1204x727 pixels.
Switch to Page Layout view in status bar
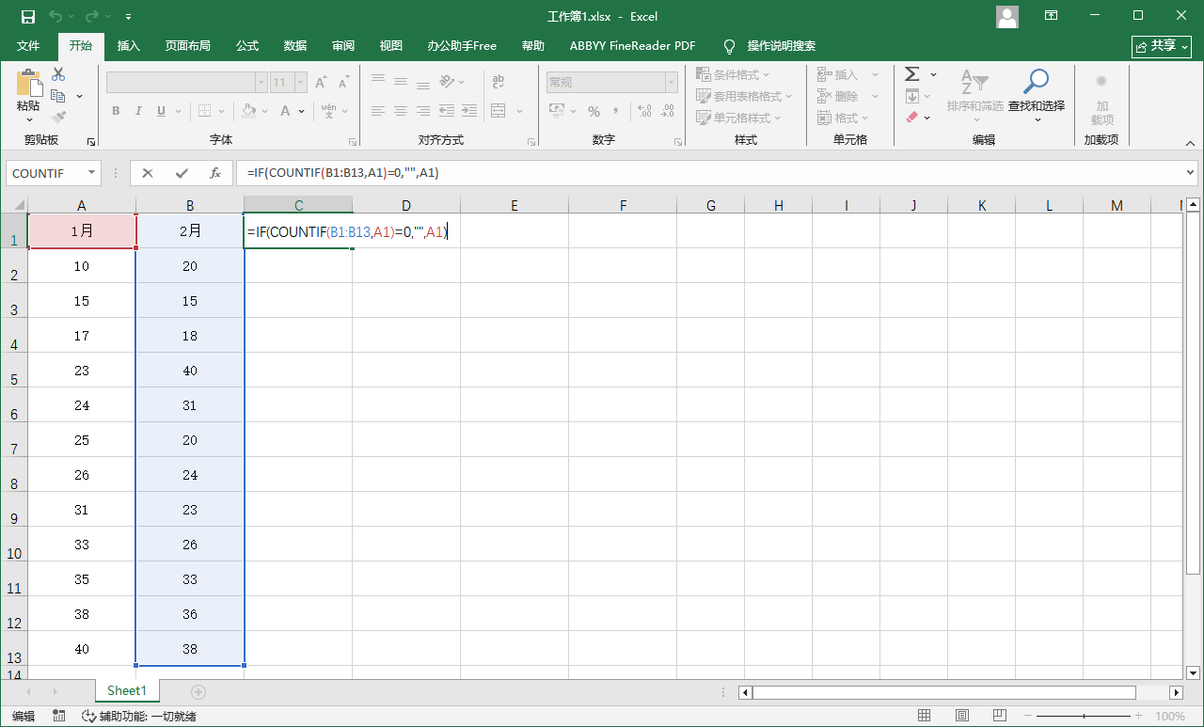coord(959,717)
